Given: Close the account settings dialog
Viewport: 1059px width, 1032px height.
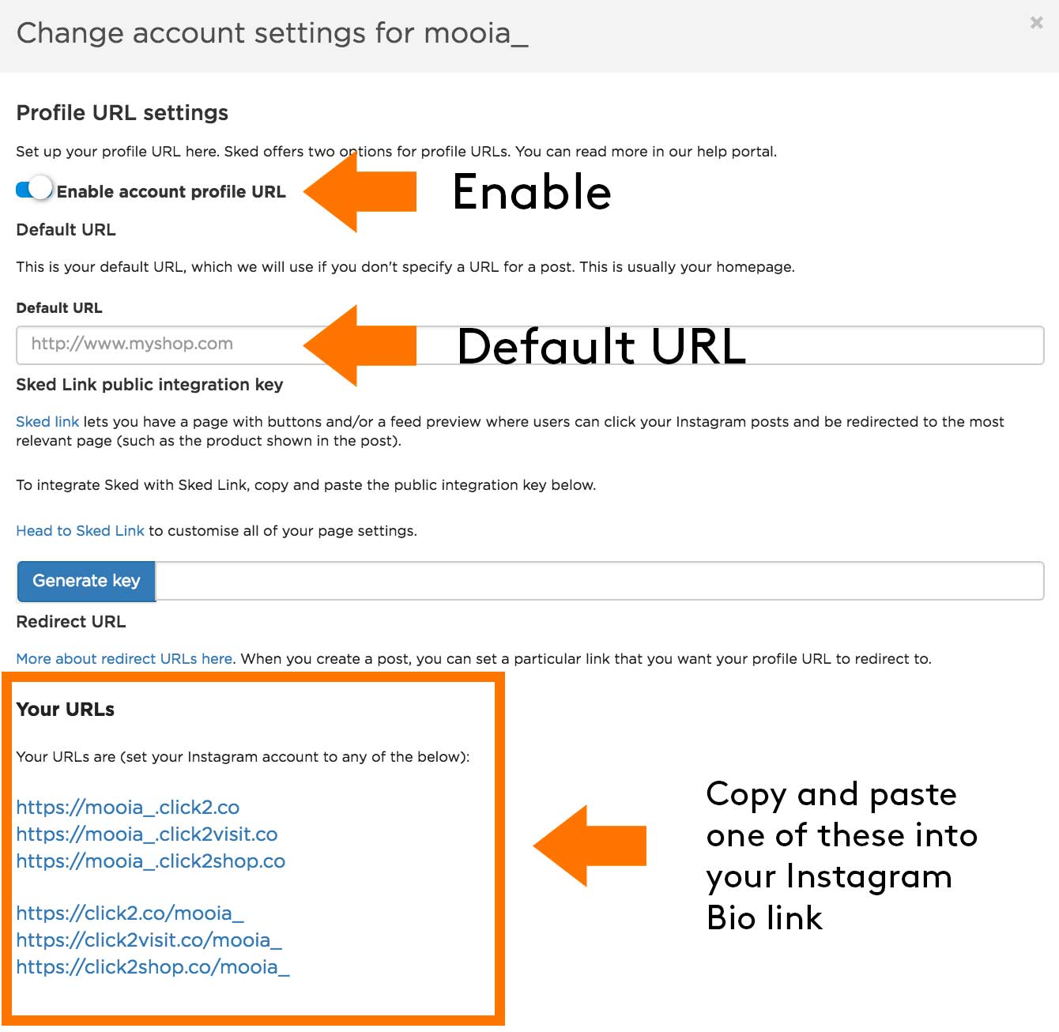Looking at the screenshot, I should (x=1036, y=23).
